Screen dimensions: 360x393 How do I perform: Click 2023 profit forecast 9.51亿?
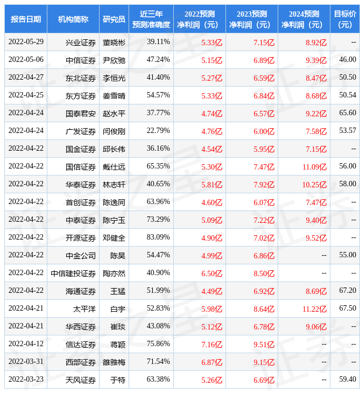[x=264, y=345]
